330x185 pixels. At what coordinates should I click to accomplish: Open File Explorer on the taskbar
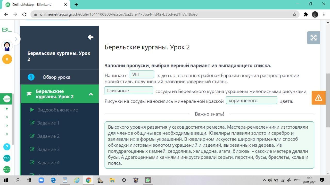(x=112, y=180)
